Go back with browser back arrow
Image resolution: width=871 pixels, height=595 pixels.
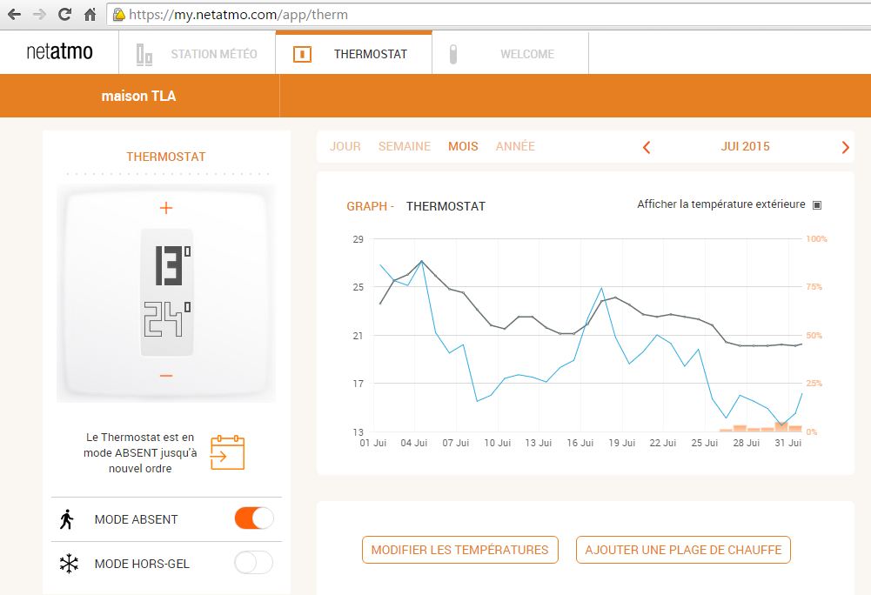pos(15,15)
